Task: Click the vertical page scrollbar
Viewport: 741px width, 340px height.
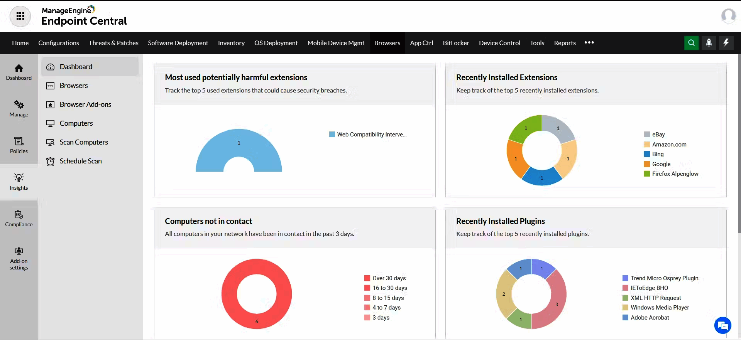Action: tap(739, 154)
